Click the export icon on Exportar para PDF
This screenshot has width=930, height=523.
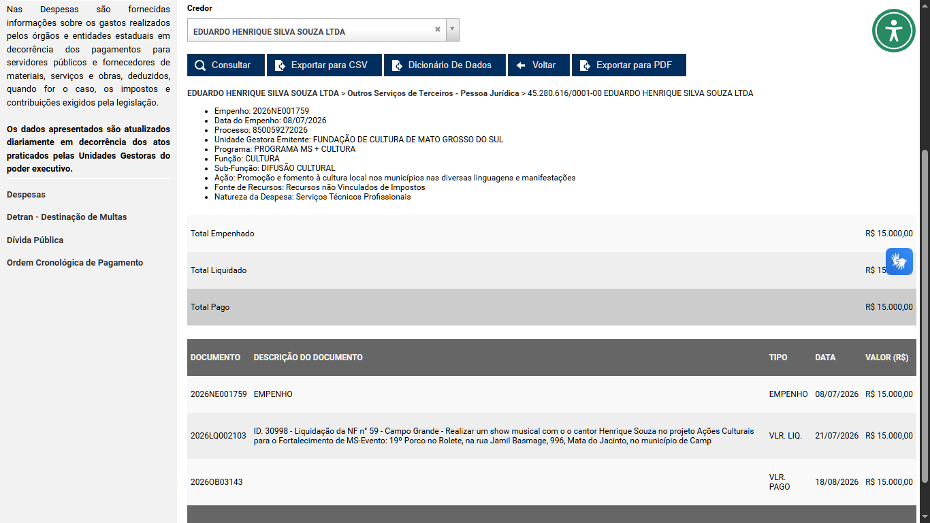point(585,65)
